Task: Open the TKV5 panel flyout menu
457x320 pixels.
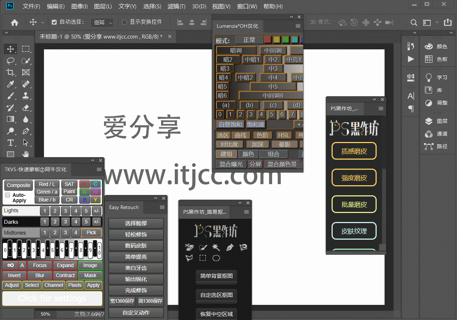Action: pyautogui.click(x=99, y=169)
